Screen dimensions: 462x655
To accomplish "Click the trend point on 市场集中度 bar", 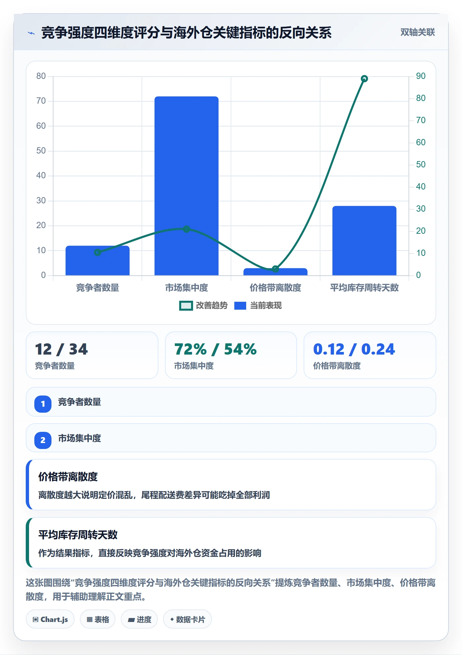I will [186, 229].
